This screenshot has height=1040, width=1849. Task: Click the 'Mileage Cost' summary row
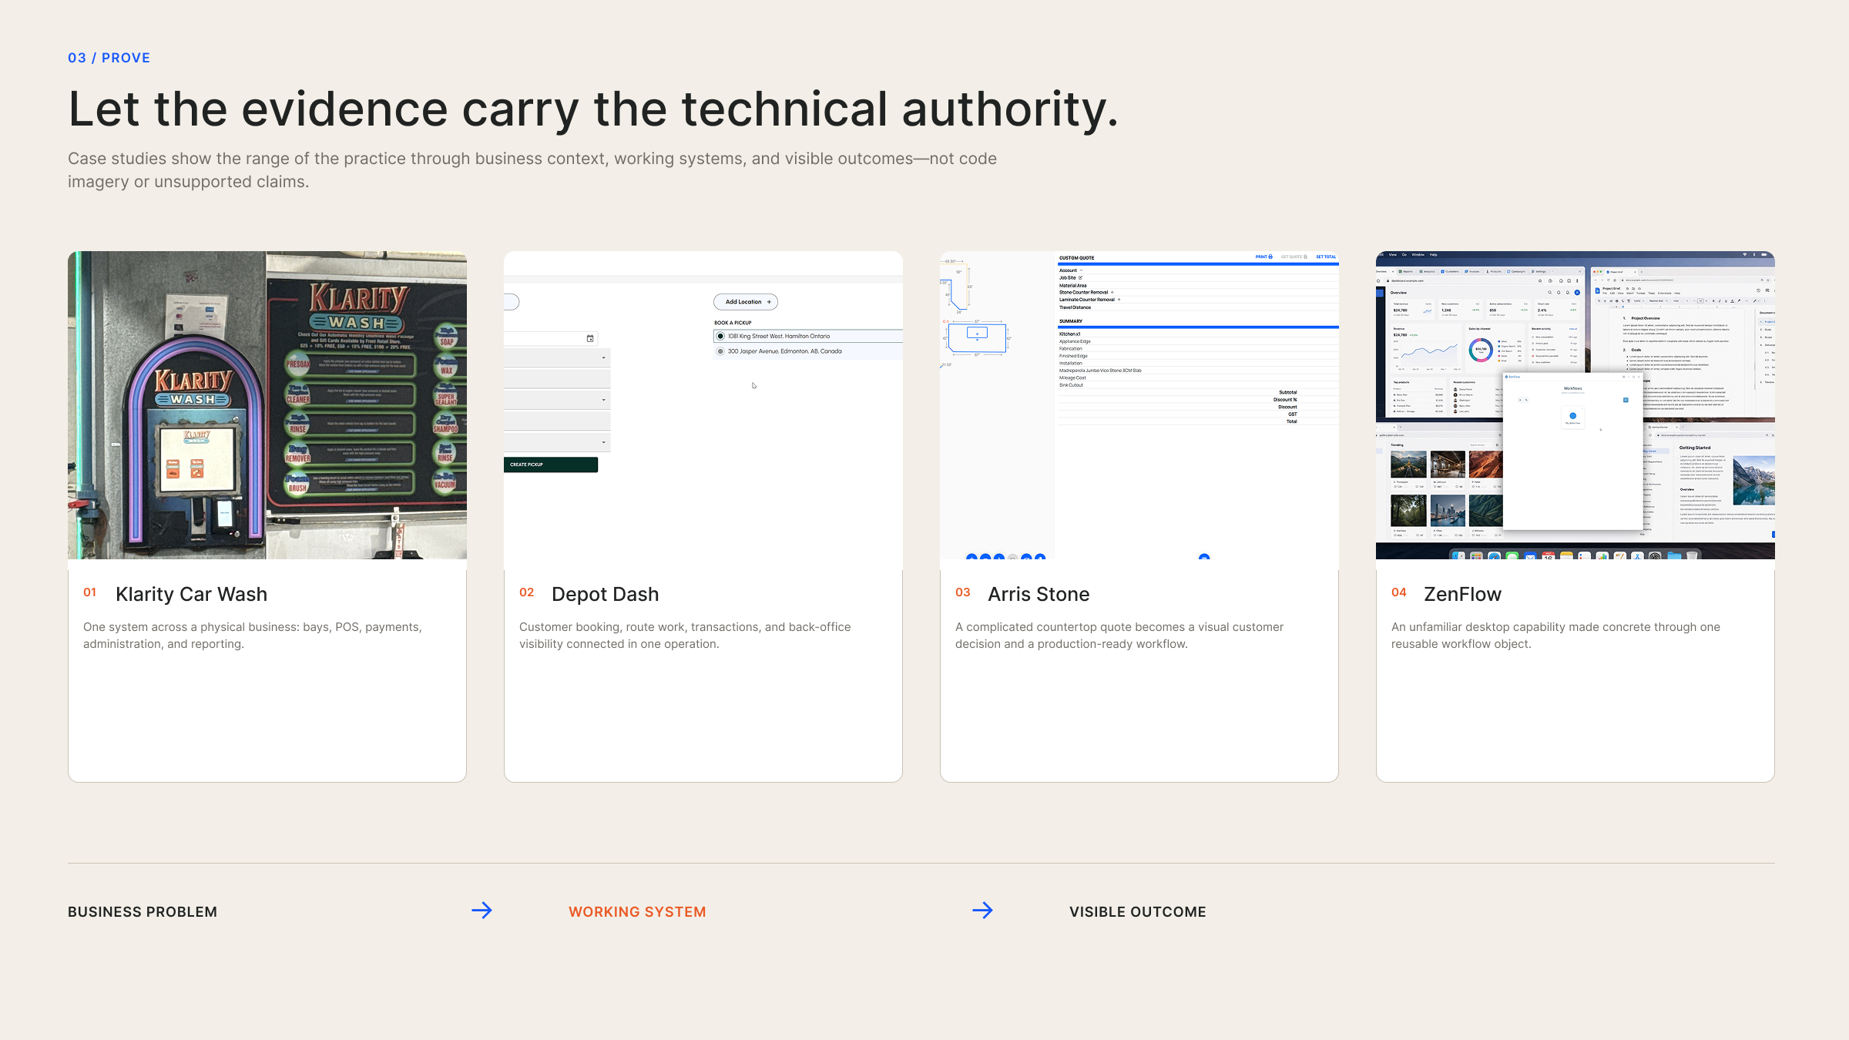[x=1198, y=378]
